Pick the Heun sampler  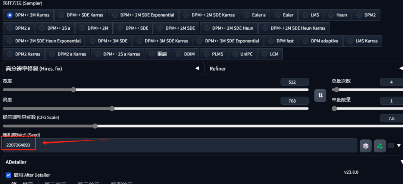(337, 15)
